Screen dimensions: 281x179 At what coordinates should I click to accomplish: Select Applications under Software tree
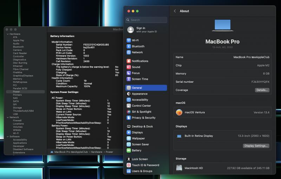pos(20,143)
